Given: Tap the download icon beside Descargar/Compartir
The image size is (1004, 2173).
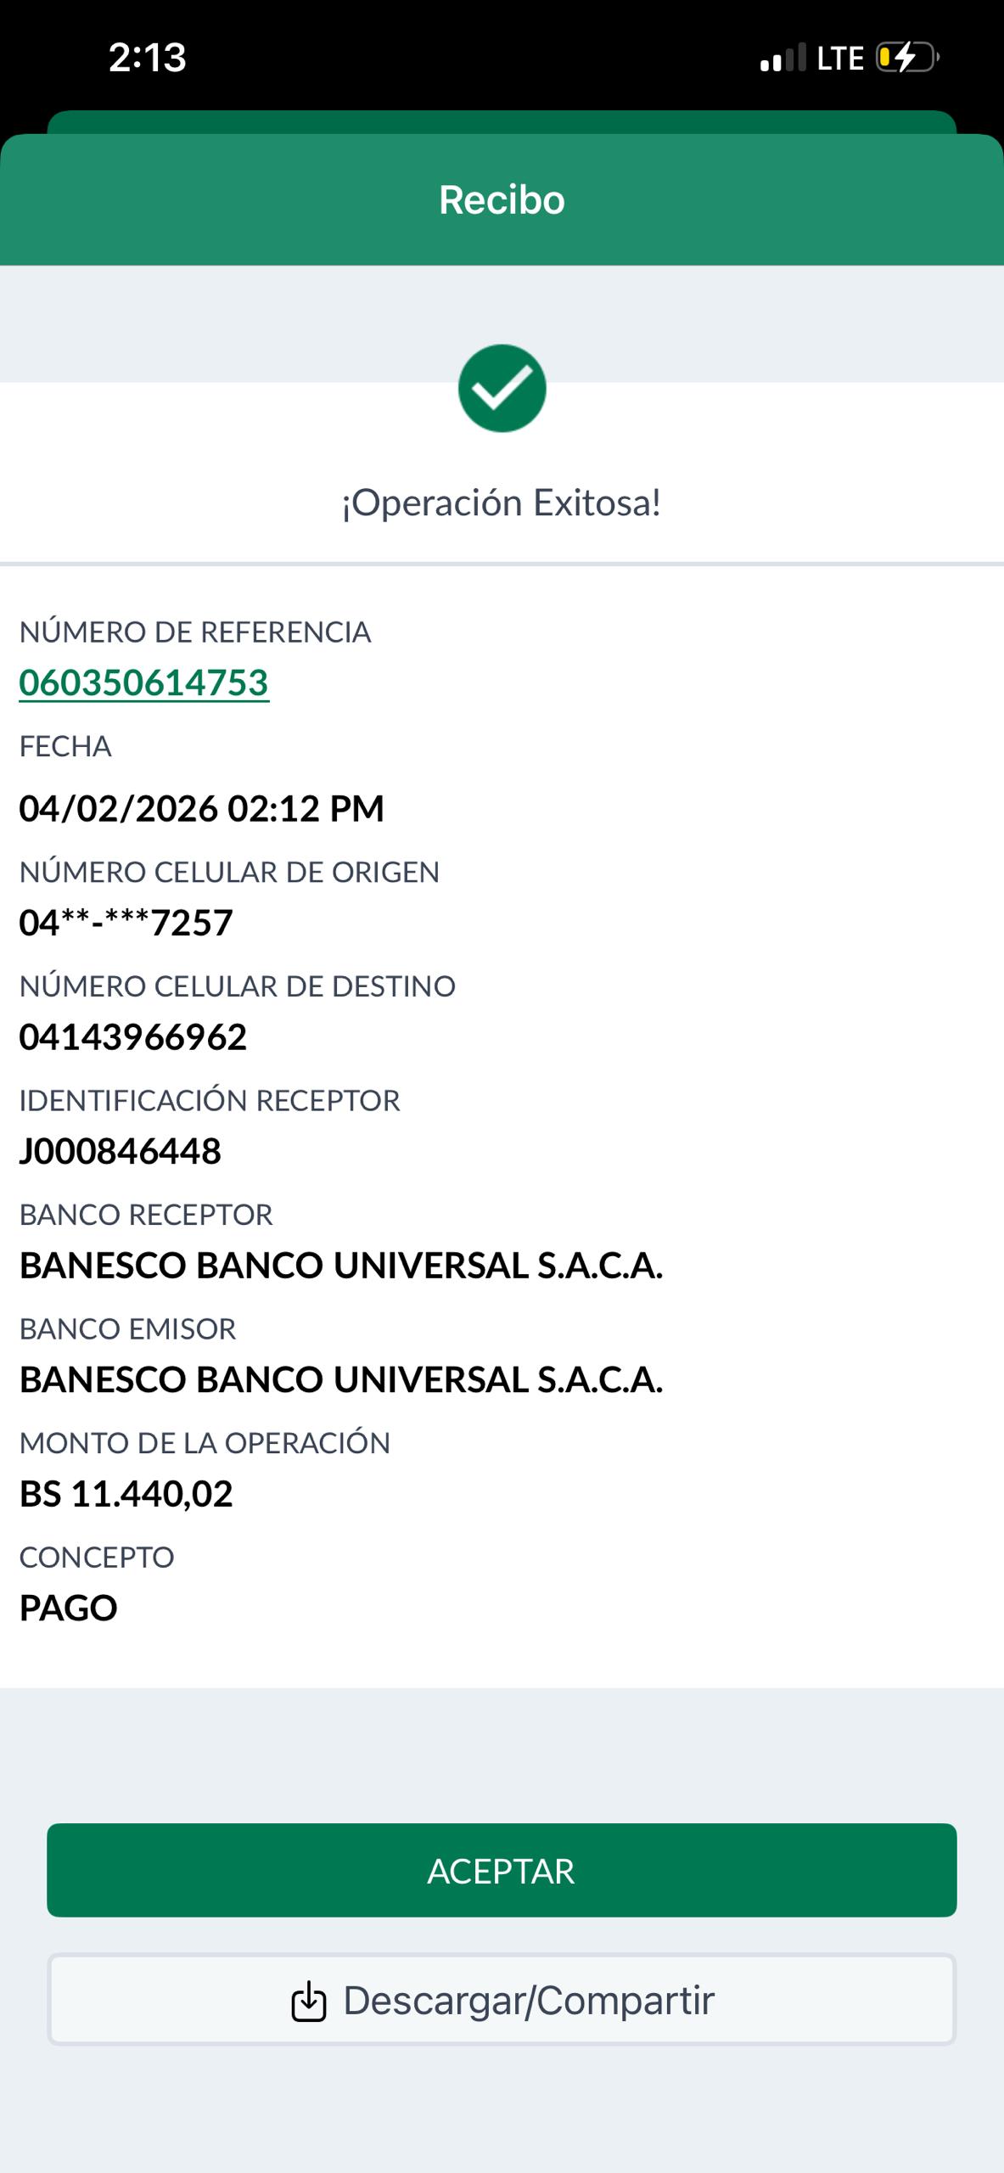Looking at the screenshot, I should pos(309,2001).
